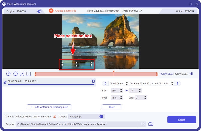Click the set start bracket icon
Viewport: 201px width, 131px height.
(105, 83)
